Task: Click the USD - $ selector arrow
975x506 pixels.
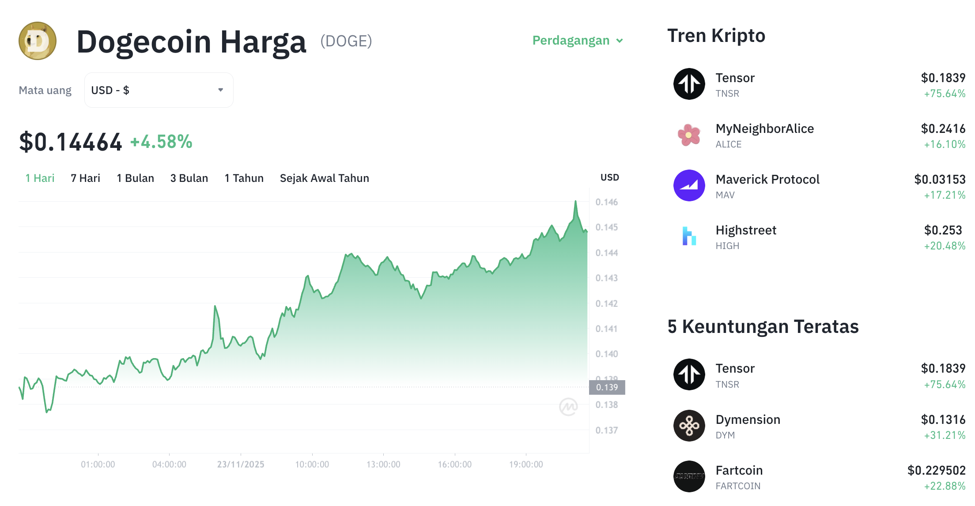Action: [x=221, y=90]
